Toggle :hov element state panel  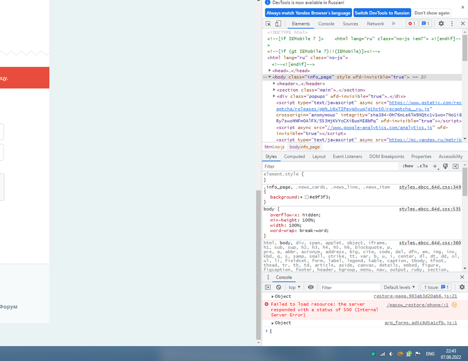tap(408, 166)
